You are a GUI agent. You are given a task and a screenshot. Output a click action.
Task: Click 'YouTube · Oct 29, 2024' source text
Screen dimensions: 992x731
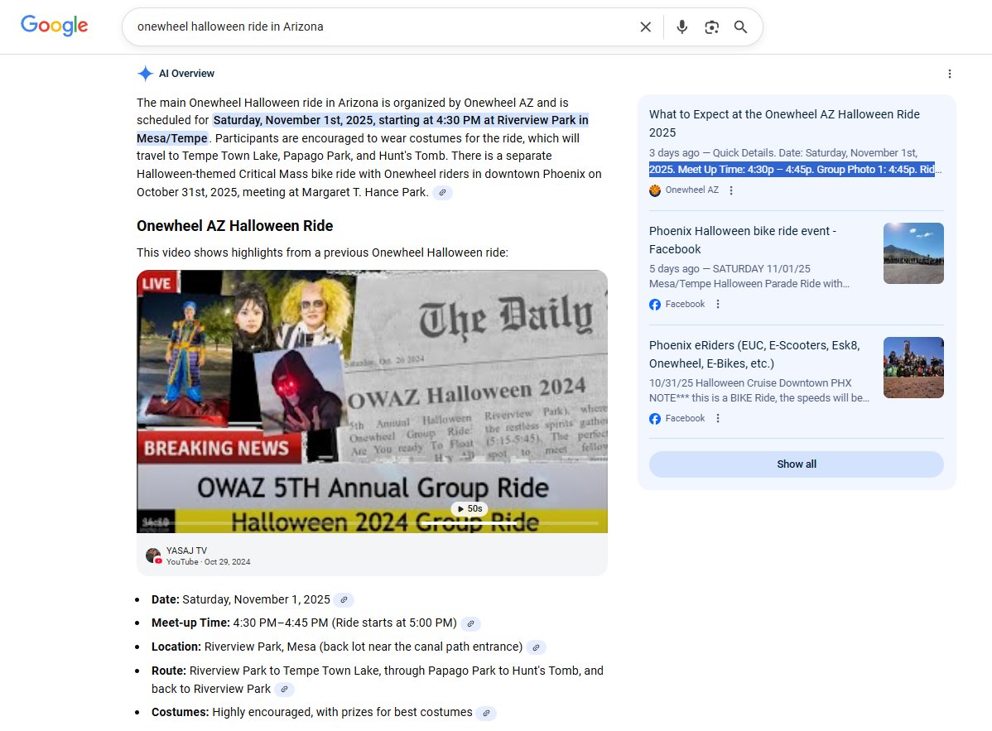pyautogui.click(x=208, y=561)
